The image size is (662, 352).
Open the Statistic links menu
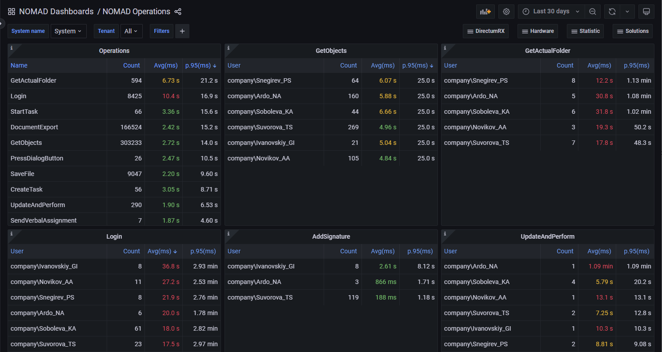[x=585, y=31]
